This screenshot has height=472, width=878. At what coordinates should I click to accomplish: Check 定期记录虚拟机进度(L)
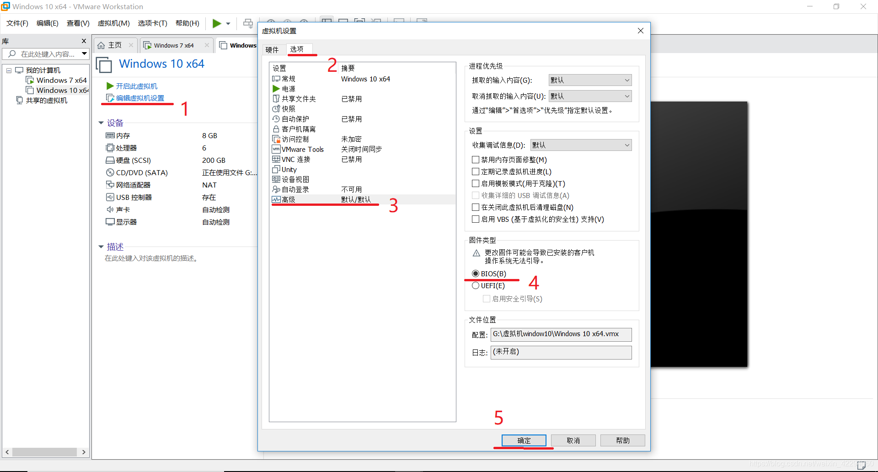click(476, 172)
